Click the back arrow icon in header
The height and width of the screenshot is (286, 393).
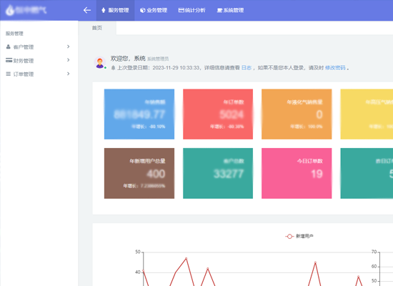click(x=87, y=10)
